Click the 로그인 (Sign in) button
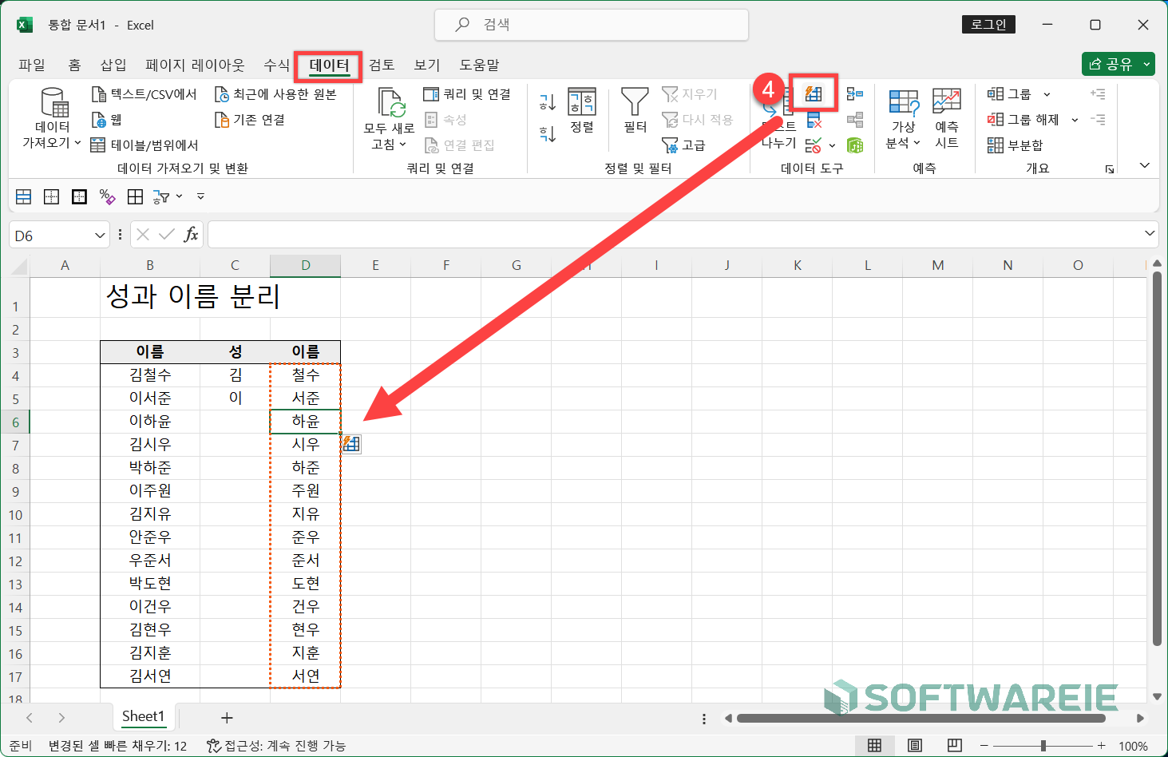The image size is (1168, 757). [988, 25]
